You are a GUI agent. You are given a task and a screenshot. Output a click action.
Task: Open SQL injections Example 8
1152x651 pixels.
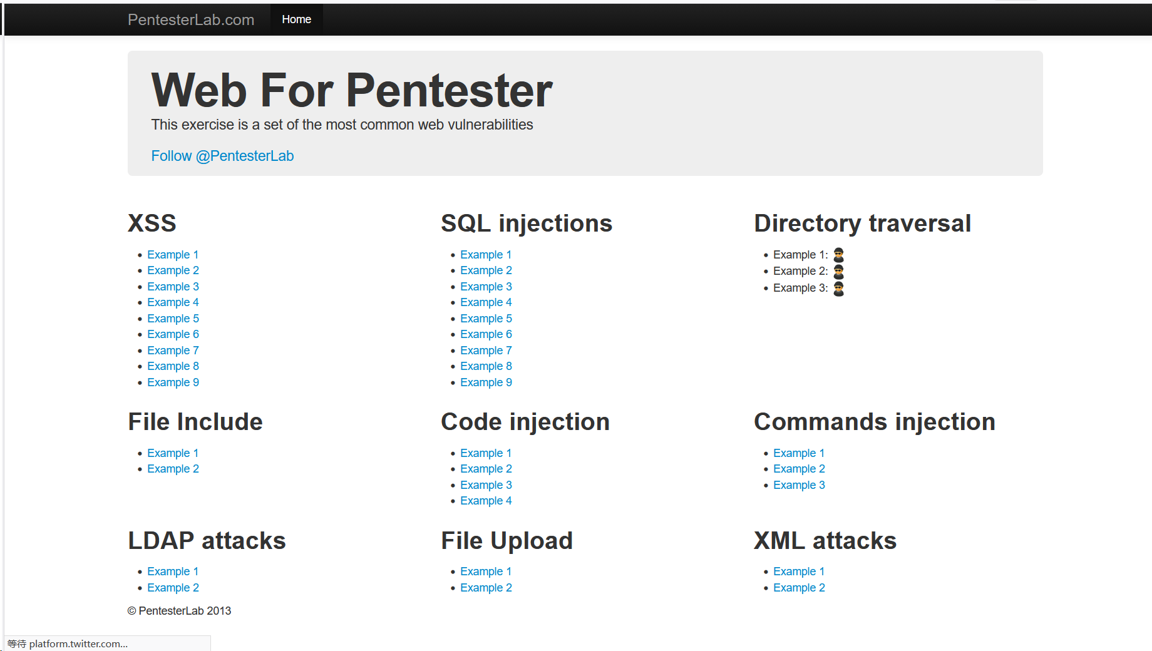(x=486, y=366)
